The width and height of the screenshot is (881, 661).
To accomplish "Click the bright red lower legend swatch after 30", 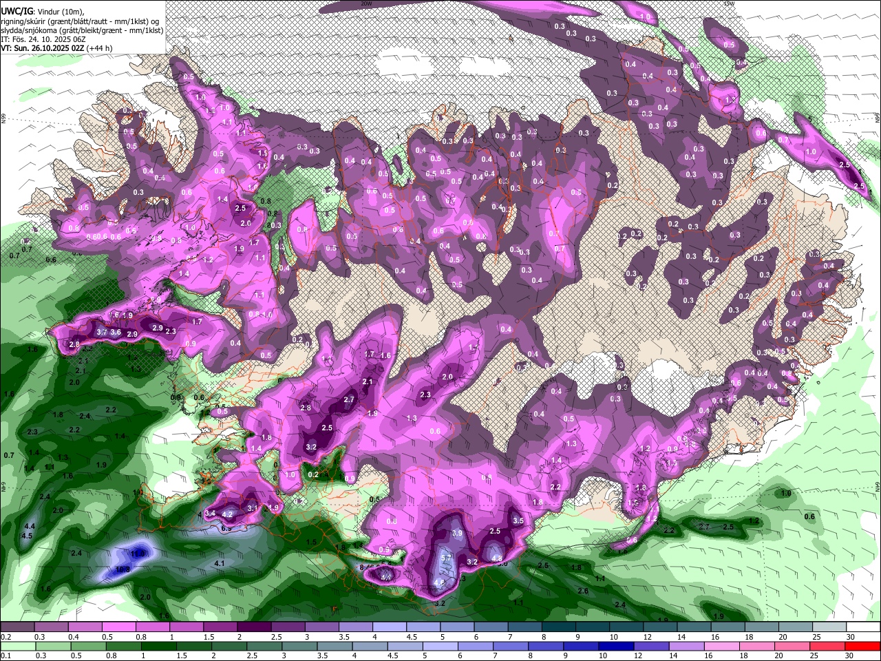I will [x=862, y=647].
